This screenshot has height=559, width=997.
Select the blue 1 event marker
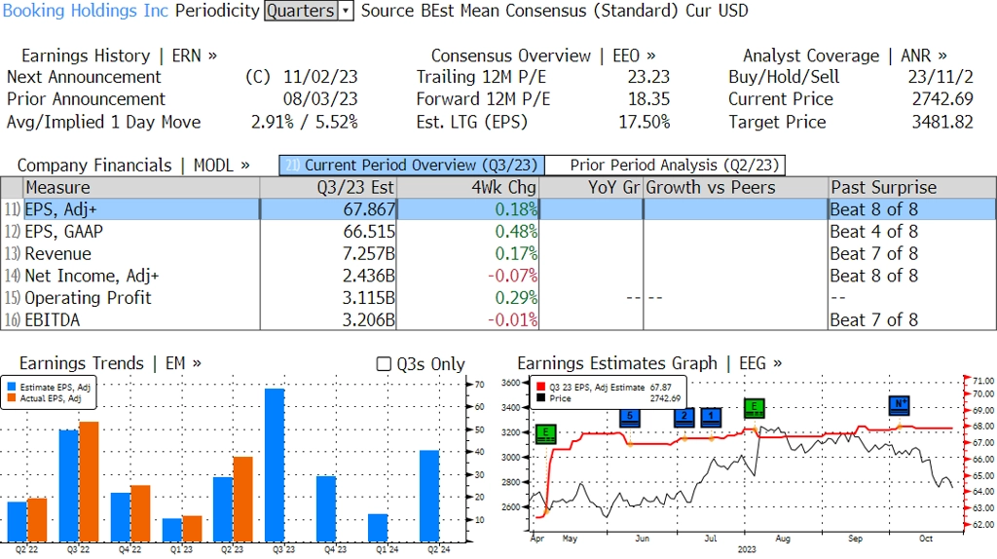(711, 417)
